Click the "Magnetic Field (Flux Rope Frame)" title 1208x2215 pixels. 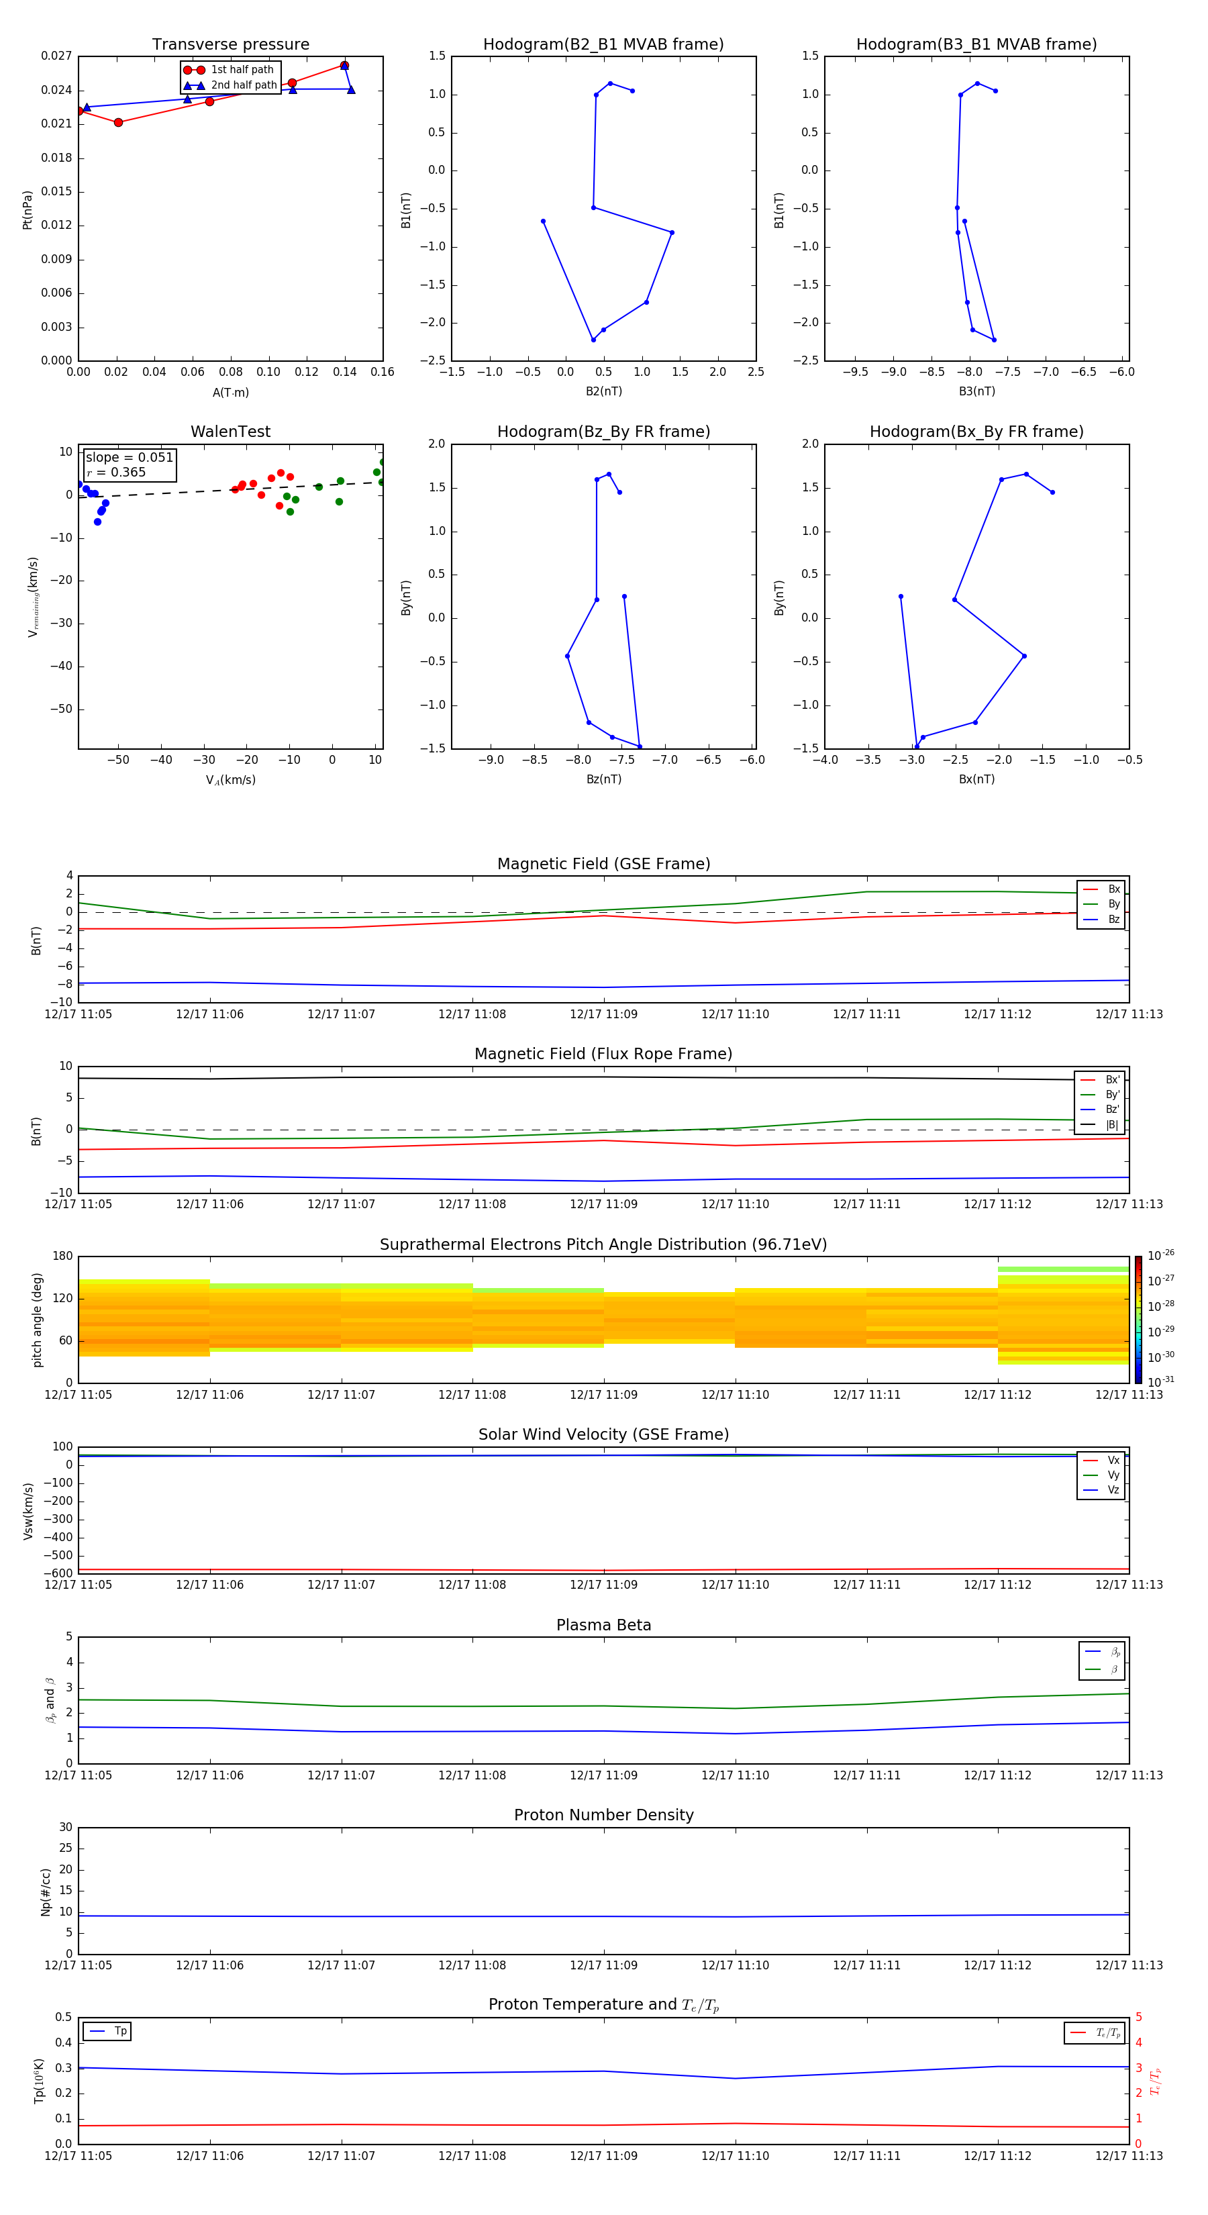603,1054
